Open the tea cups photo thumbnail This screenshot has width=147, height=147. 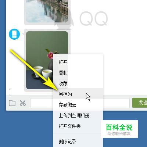click(x=47, y=60)
